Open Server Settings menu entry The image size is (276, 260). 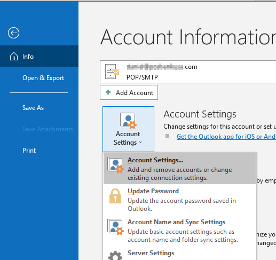click(180, 254)
